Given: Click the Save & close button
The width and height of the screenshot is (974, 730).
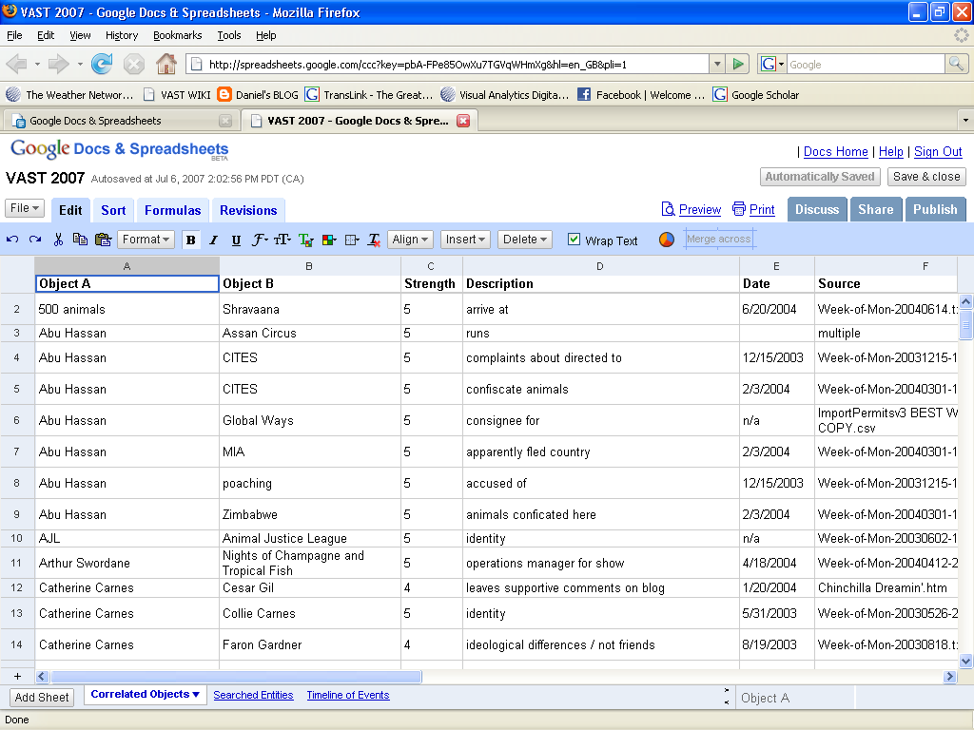Looking at the screenshot, I should pos(925,177).
